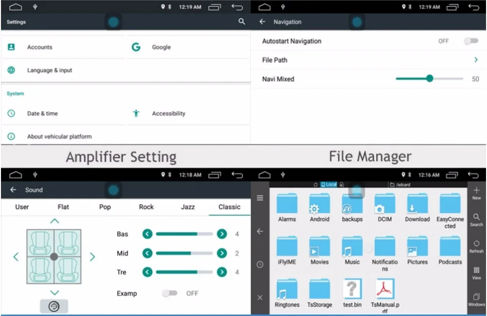Select the Pop equalizer tab

click(x=105, y=207)
